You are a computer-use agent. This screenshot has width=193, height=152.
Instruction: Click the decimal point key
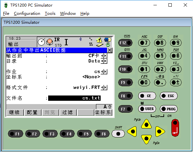[x=160, y=82]
